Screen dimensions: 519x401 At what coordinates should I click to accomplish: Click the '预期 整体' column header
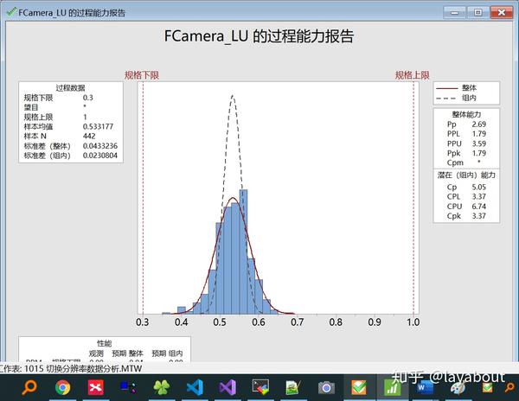[127, 353]
